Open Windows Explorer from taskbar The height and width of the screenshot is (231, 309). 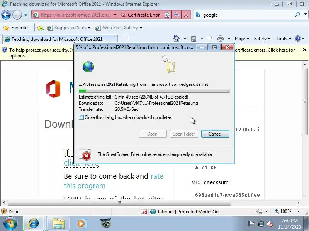click(58, 224)
